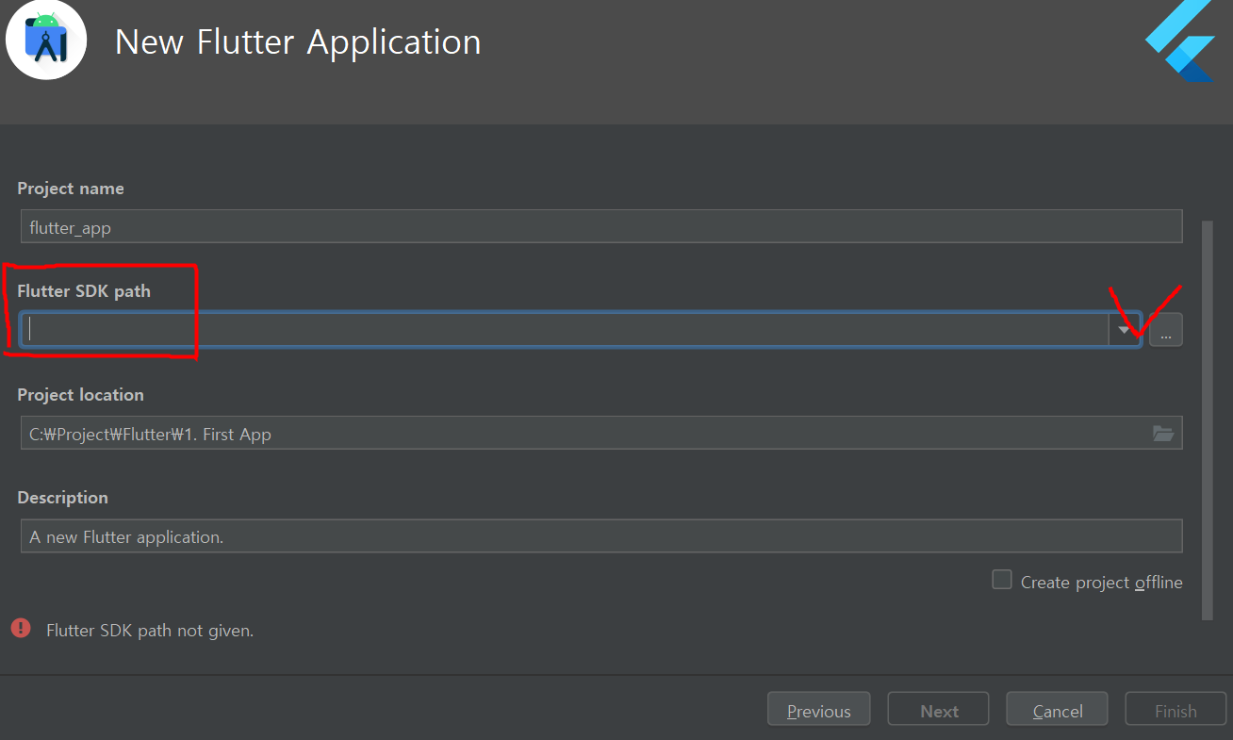Click the "Flutter SDK path" label
The image size is (1233, 740).
pos(84,291)
